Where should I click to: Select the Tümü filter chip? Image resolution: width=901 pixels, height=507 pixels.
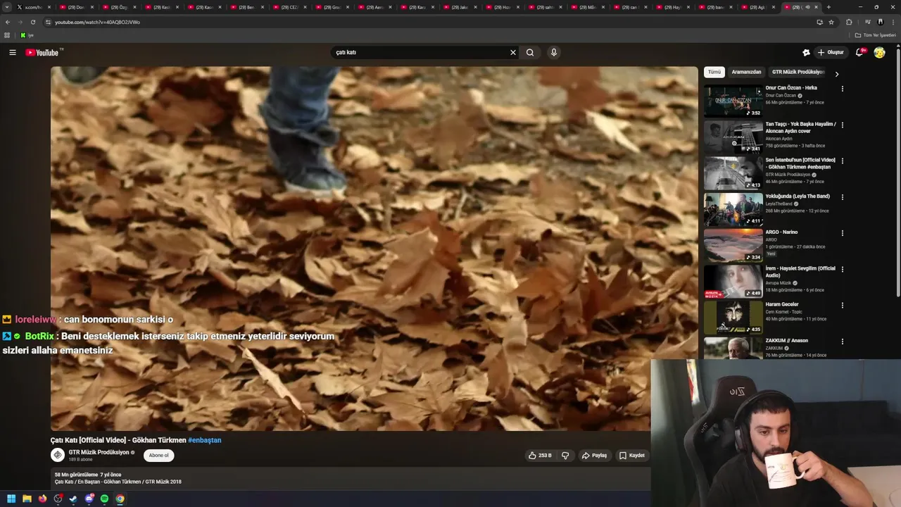pyautogui.click(x=714, y=72)
